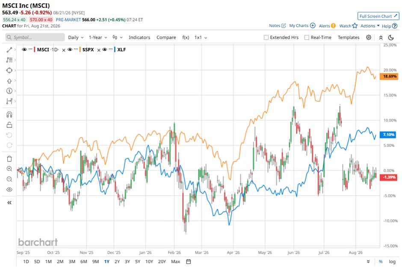Open MSCI series options ellipsis
Viewport: 402px width, 267px height.
pyautogui.click(x=30, y=50)
